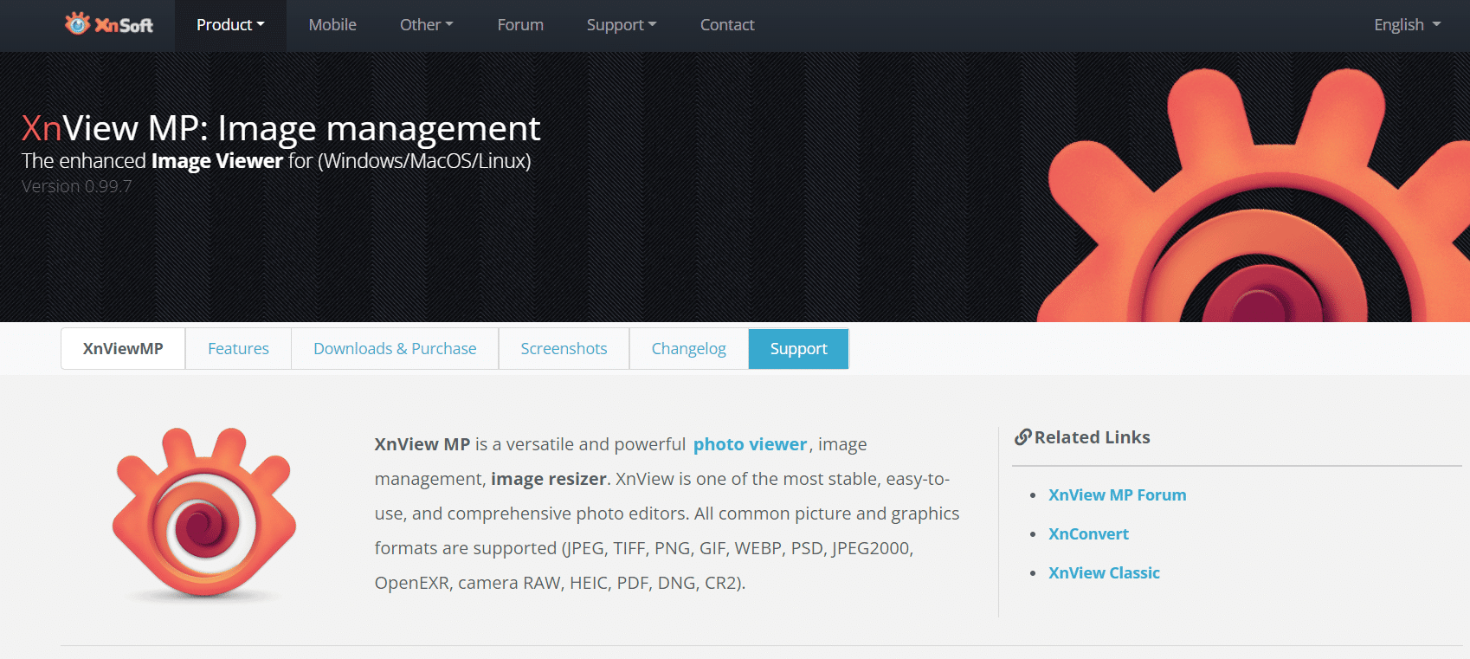Viewport: 1470px width, 659px height.
Task: Open the English language selector
Action: click(x=1407, y=25)
